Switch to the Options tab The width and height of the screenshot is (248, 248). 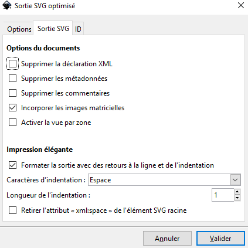tap(19, 29)
